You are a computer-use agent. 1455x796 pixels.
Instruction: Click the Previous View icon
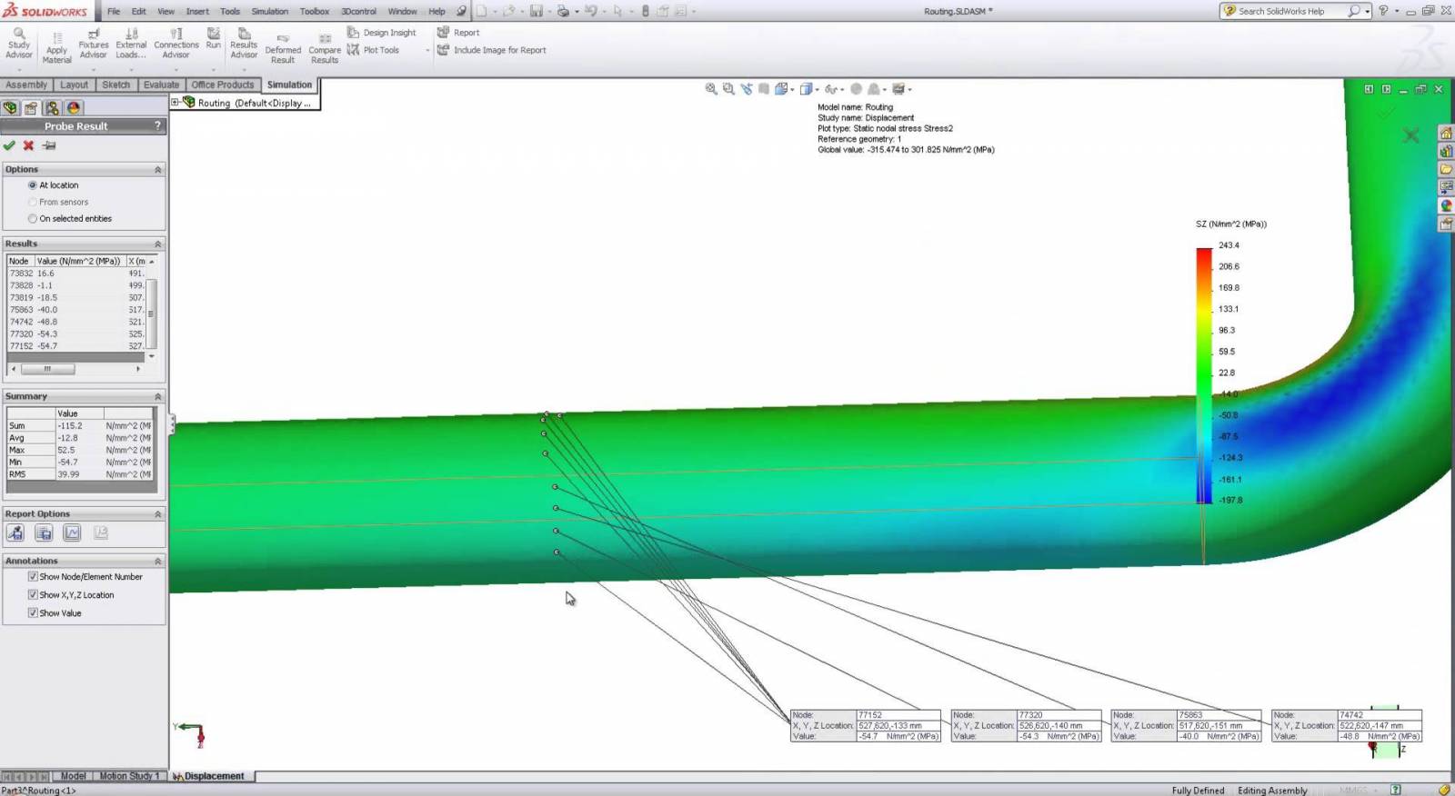pos(747,89)
